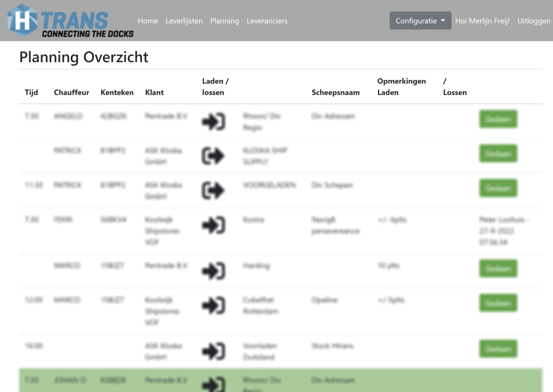Click the Scheepsnaam column header
The image size is (553, 392).
pos(335,92)
